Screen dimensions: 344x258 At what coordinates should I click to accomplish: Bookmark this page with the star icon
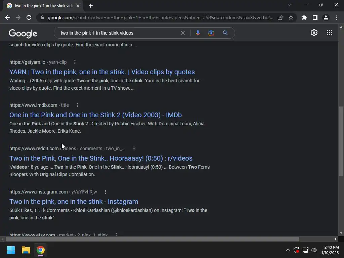tap(291, 17)
